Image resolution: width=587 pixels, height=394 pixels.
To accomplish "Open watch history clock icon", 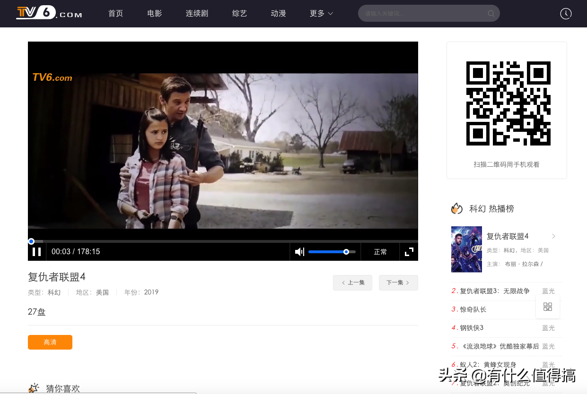I will click(566, 14).
